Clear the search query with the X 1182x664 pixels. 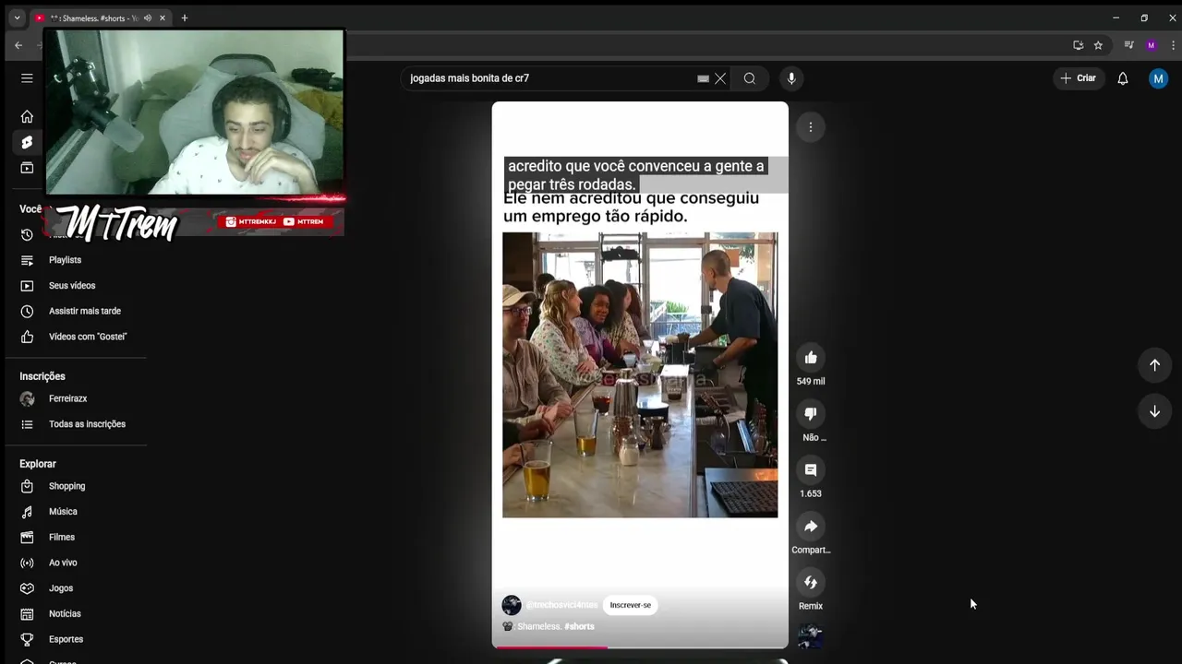click(x=720, y=78)
